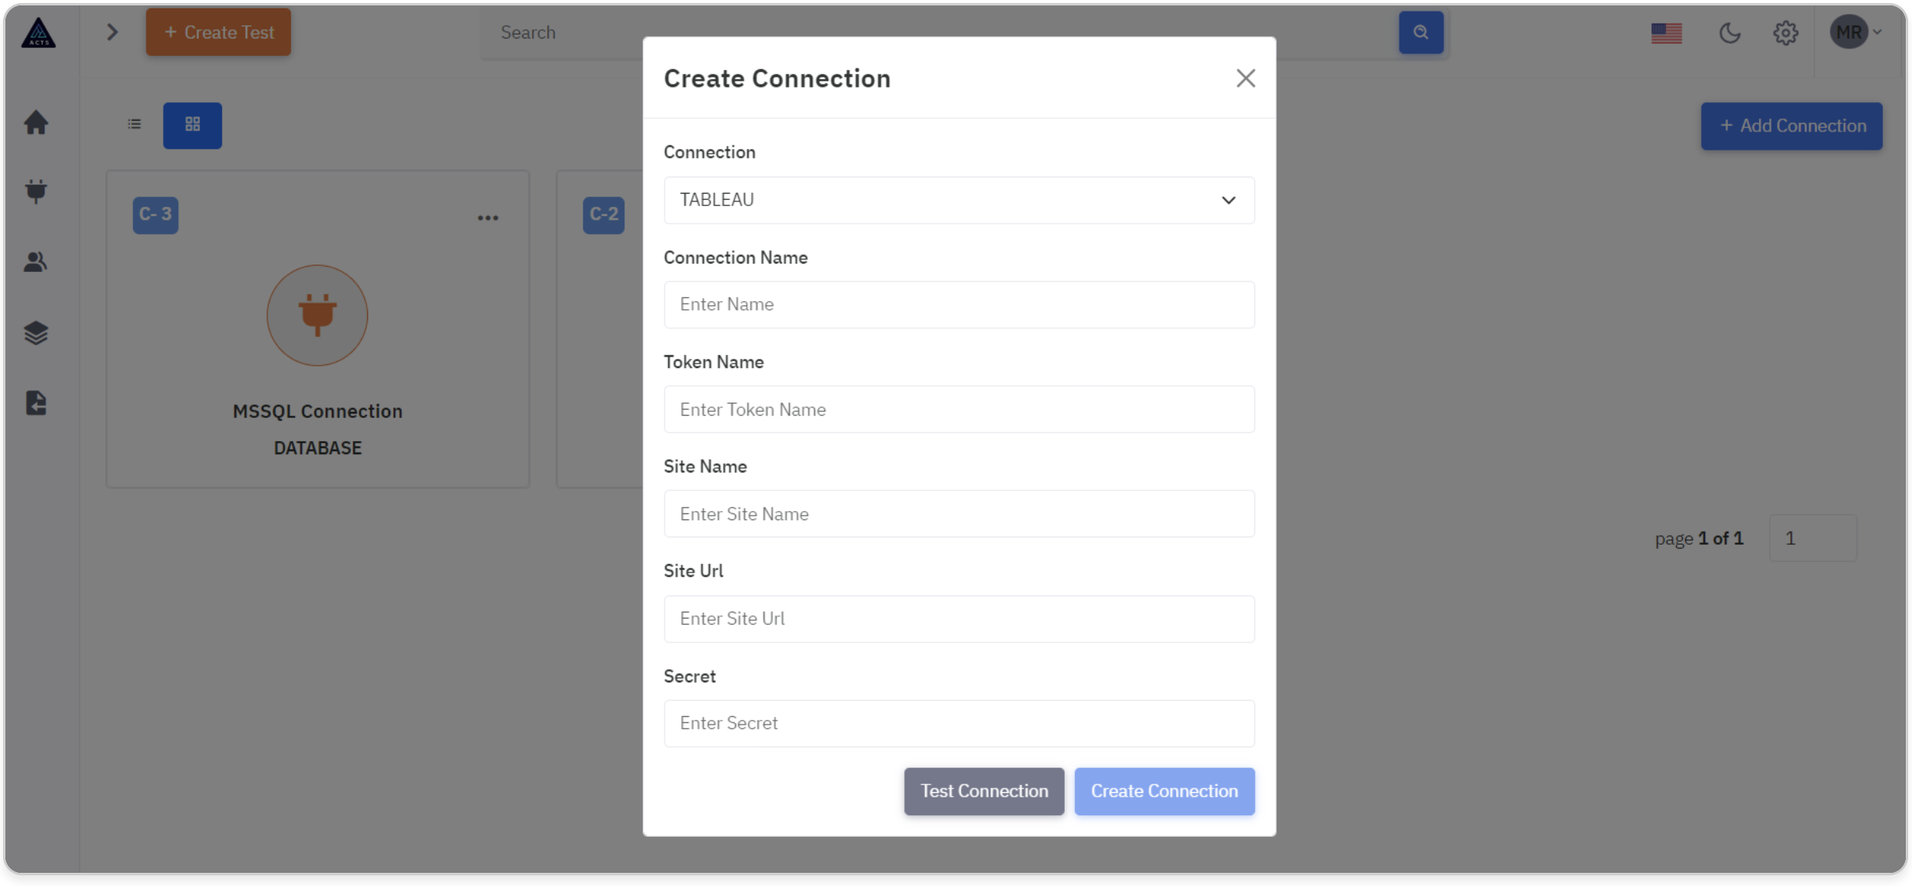This screenshot has height=889, width=1912.
Task: Open the layers stack icon in sidebar
Action: pyautogui.click(x=36, y=333)
